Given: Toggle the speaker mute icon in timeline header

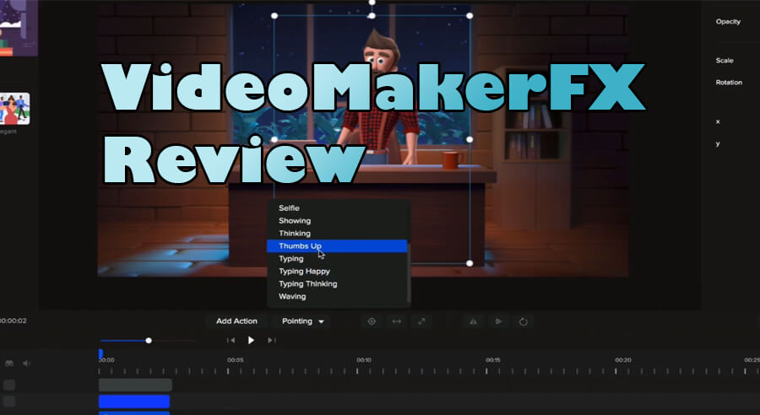Looking at the screenshot, I should point(26,364).
